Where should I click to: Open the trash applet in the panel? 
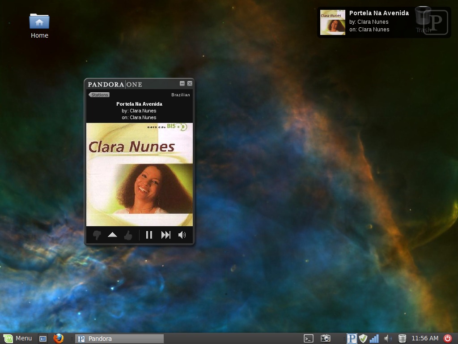pyautogui.click(x=402, y=339)
